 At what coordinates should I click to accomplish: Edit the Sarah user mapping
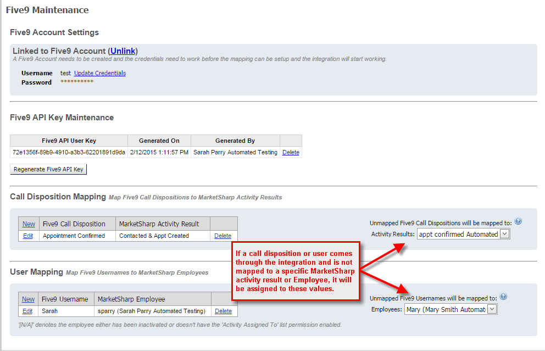[x=27, y=311]
